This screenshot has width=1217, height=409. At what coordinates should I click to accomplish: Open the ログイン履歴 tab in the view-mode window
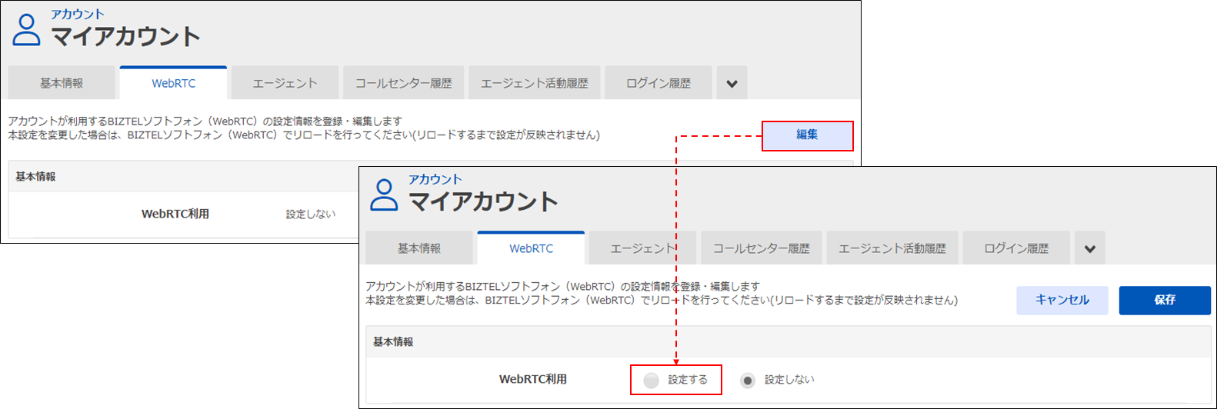[x=658, y=83]
